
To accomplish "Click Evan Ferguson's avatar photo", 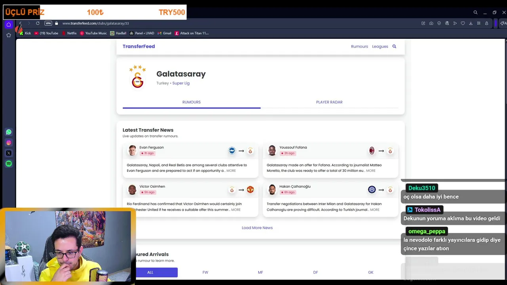I will (132, 150).
